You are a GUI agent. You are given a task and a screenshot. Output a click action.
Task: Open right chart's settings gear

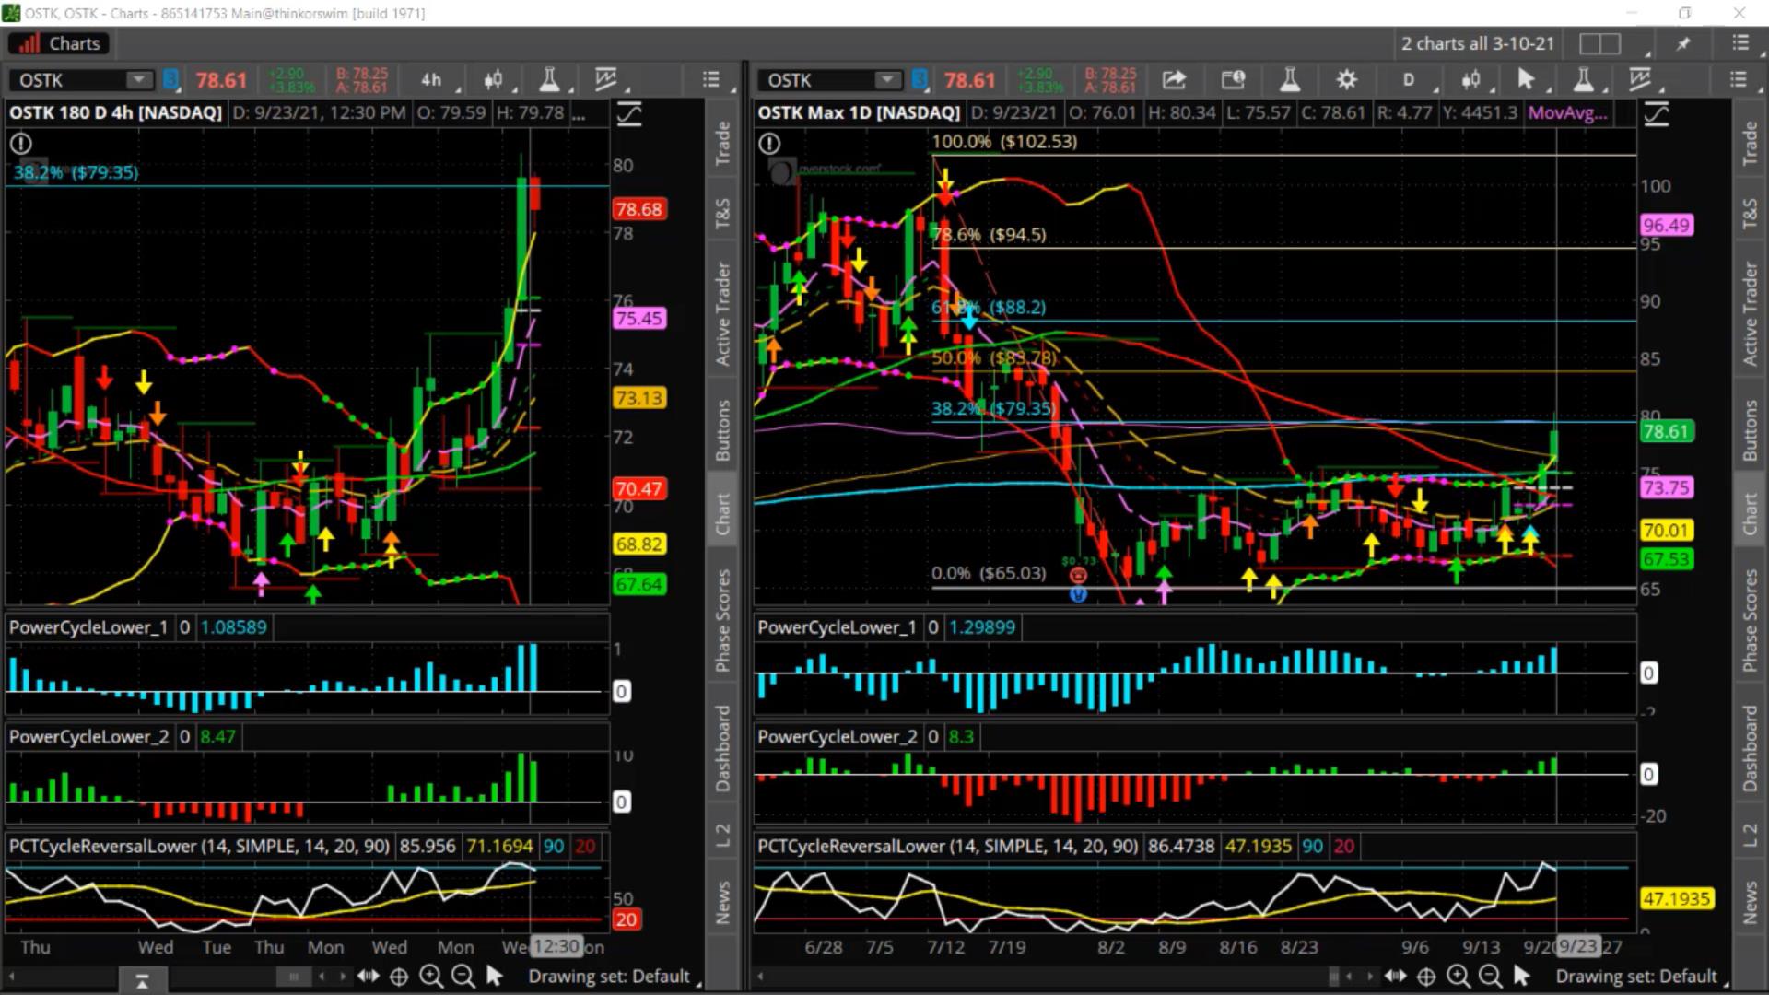(x=1347, y=80)
